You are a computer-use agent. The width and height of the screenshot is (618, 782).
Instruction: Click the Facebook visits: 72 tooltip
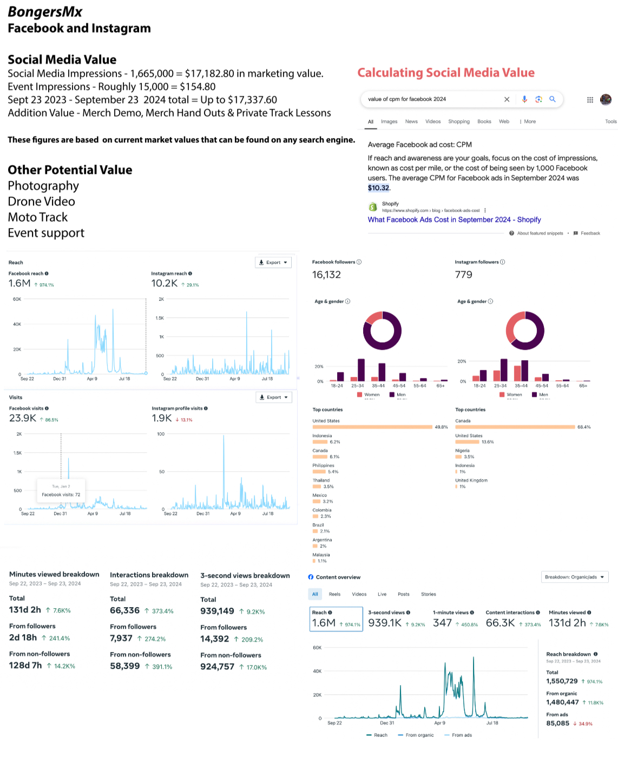pos(61,491)
